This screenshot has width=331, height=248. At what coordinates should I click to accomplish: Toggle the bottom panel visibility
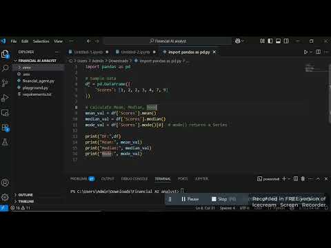click(x=278, y=41)
